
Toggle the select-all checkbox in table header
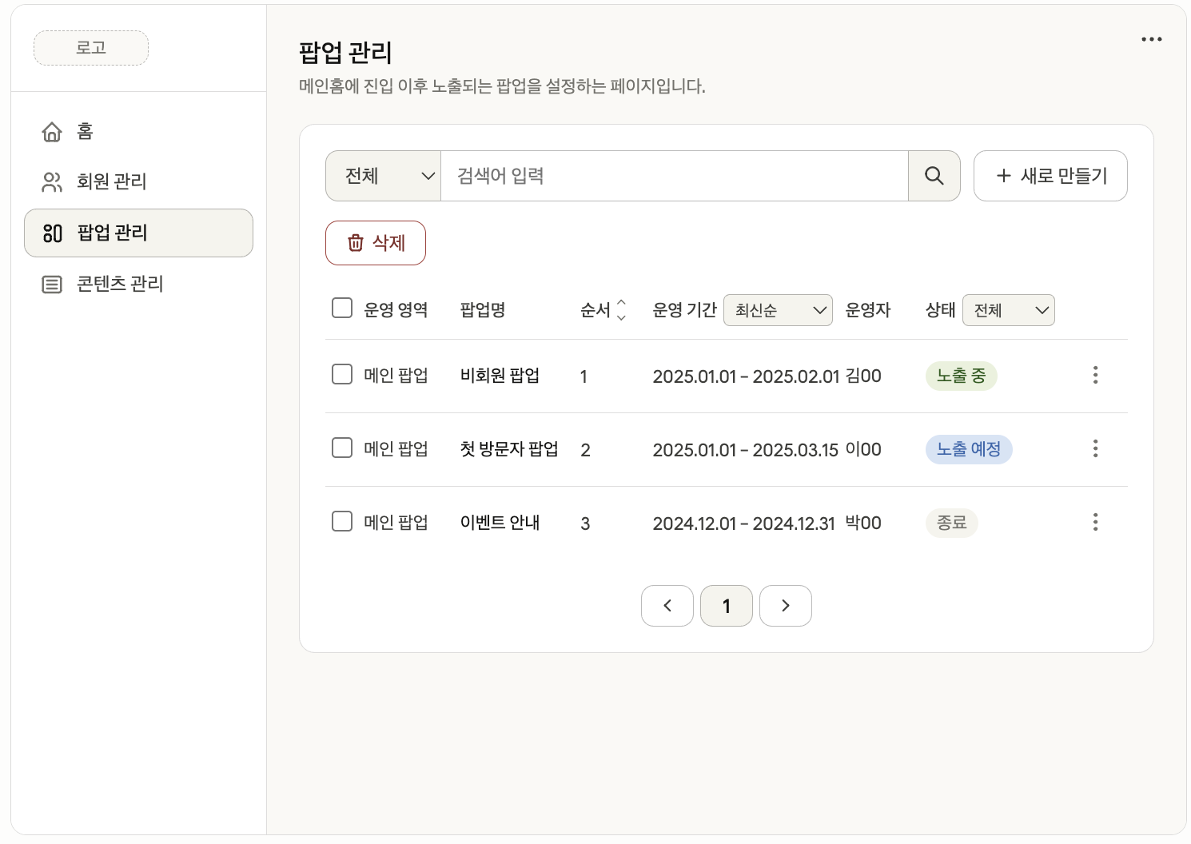342,308
